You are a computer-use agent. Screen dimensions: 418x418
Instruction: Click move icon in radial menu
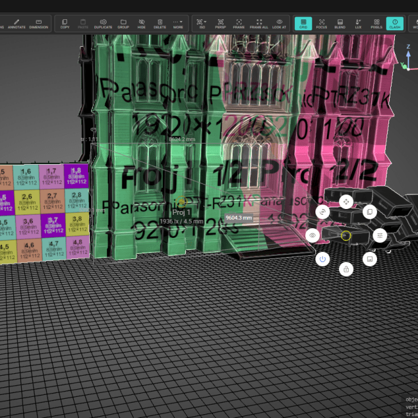346,202
